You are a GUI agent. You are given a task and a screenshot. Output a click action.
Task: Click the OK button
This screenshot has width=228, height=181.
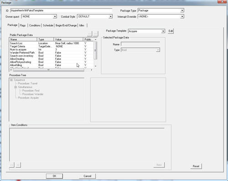pyautogui.click(x=54, y=176)
